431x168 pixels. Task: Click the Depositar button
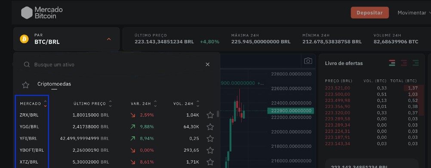[x=369, y=12]
